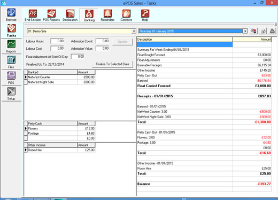This screenshot has width=278, height=200.
Task: Click the export icon beside date dropdown
Action: (x=254, y=31)
